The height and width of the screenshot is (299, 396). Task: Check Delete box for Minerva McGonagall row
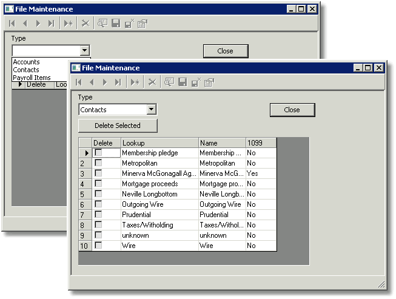tap(98, 173)
